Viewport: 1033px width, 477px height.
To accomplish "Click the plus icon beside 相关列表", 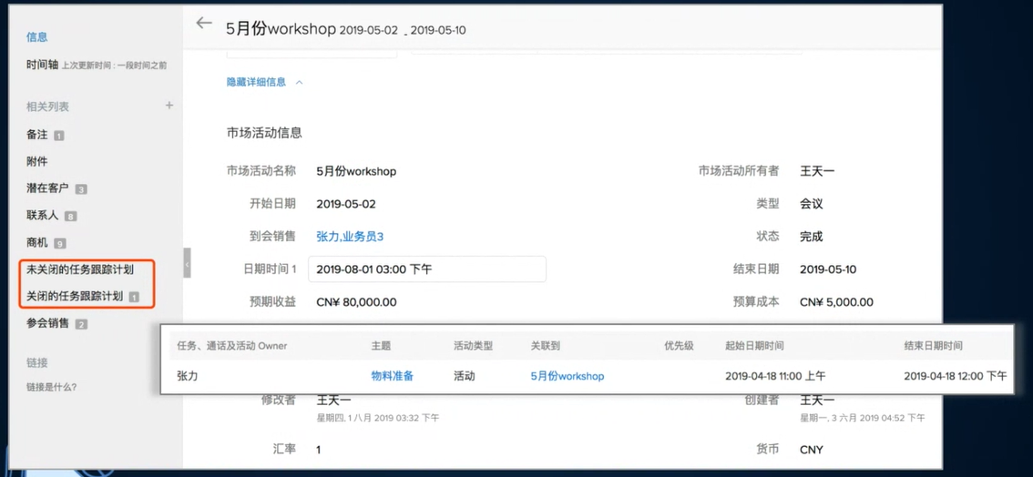I will [x=169, y=106].
